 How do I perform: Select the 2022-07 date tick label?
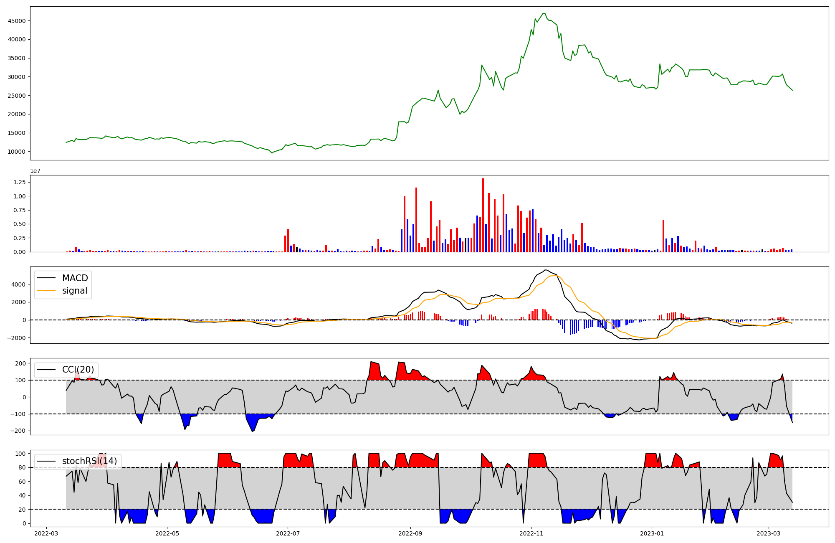click(x=288, y=533)
